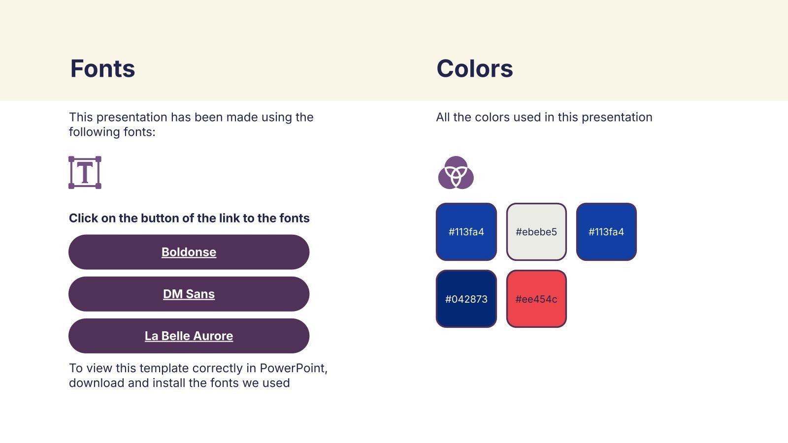The width and height of the screenshot is (788, 443).
Task: Click the text-box "T" fonts icon
Action: pos(85,173)
